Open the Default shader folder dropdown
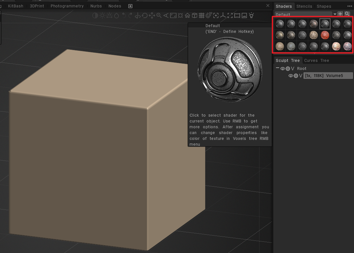This screenshot has width=354, height=253. [x=335, y=15]
